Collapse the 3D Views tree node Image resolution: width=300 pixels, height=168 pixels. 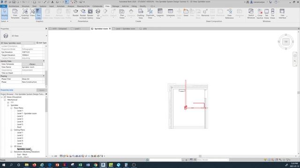point(11,146)
